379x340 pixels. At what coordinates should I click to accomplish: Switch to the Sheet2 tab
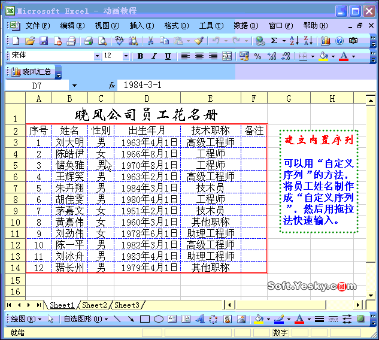[x=96, y=305]
